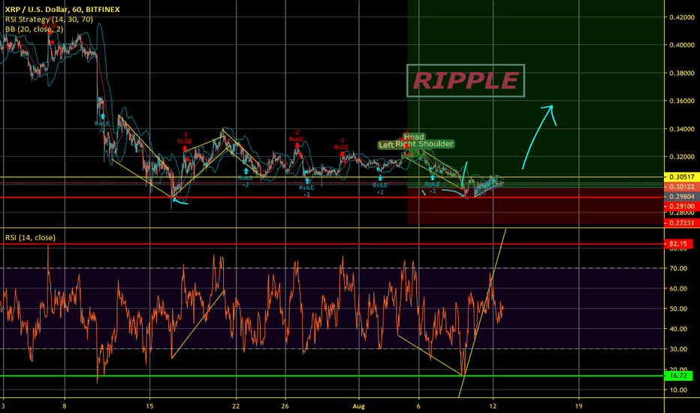
Task: Select the RSI Strategy (14, 30, 70) legend
Action: pyautogui.click(x=49, y=20)
